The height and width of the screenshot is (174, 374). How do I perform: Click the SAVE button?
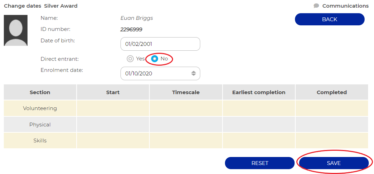pyautogui.click(x=334, y=163)
